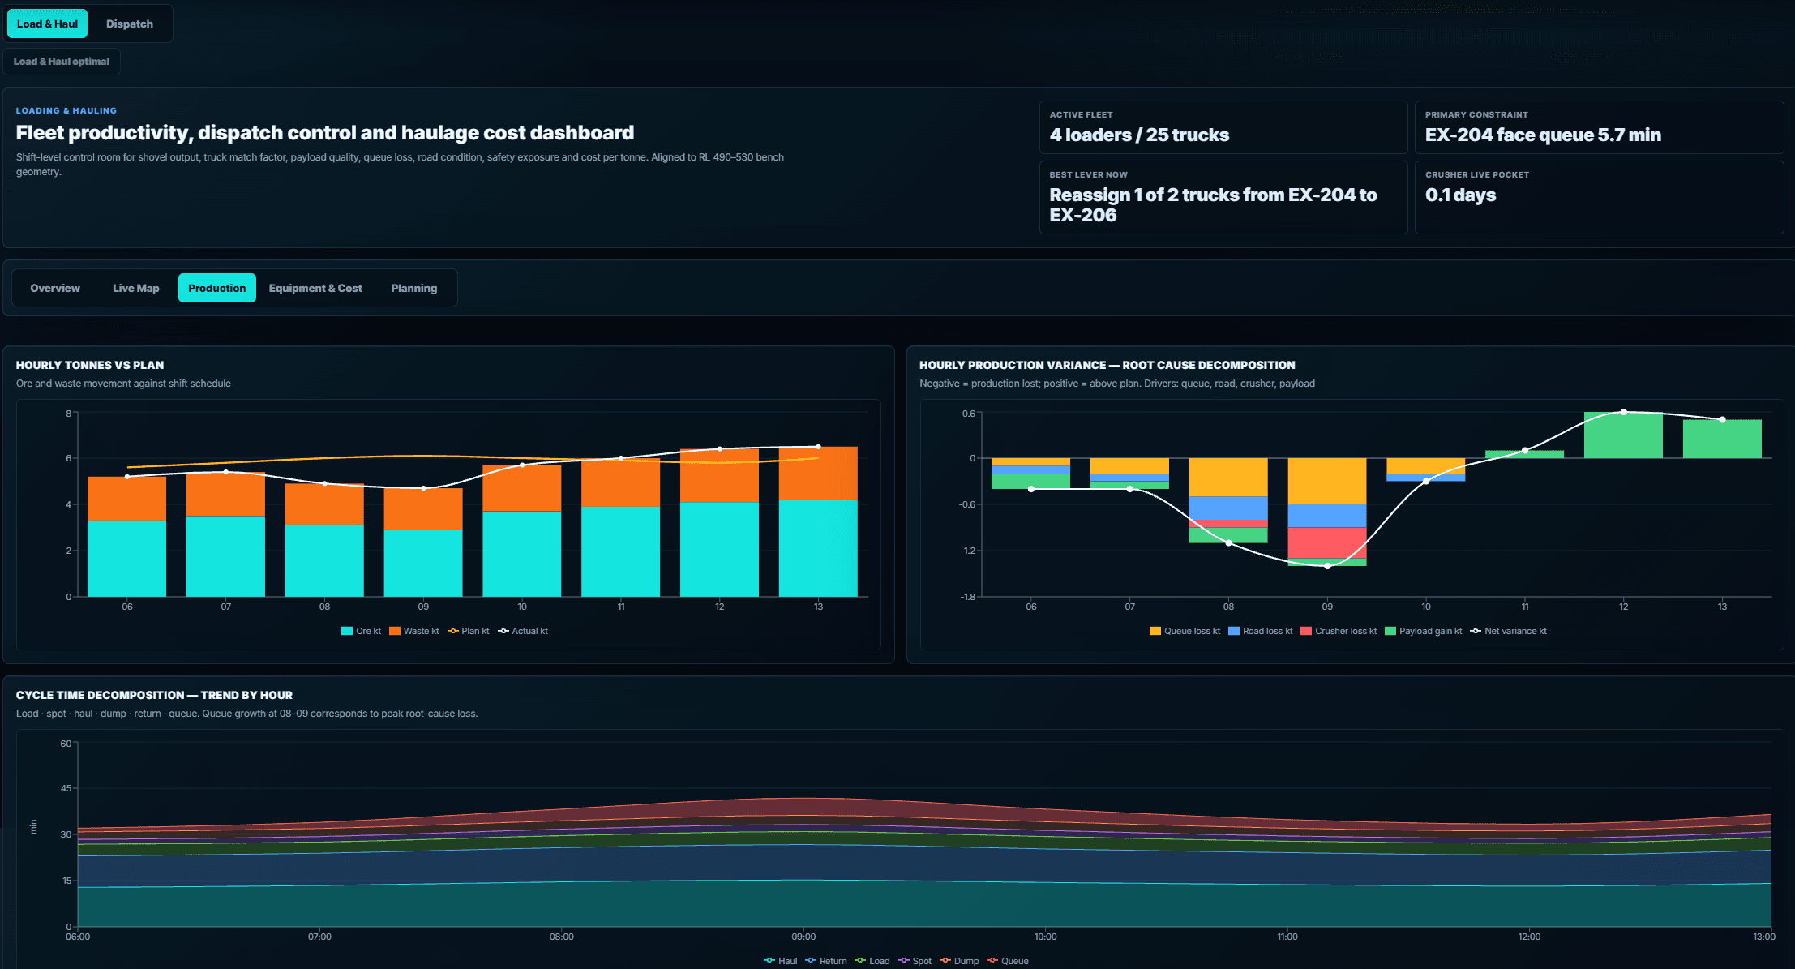Hide the Actual kt line series
1795x969 pixels.
pos(523,631)
